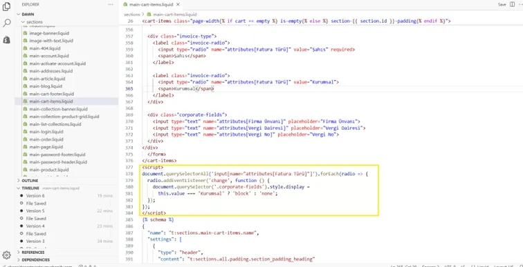This screenshot has width=523, height=267.
Task: Collapse the sections folder
Action: 35,22
